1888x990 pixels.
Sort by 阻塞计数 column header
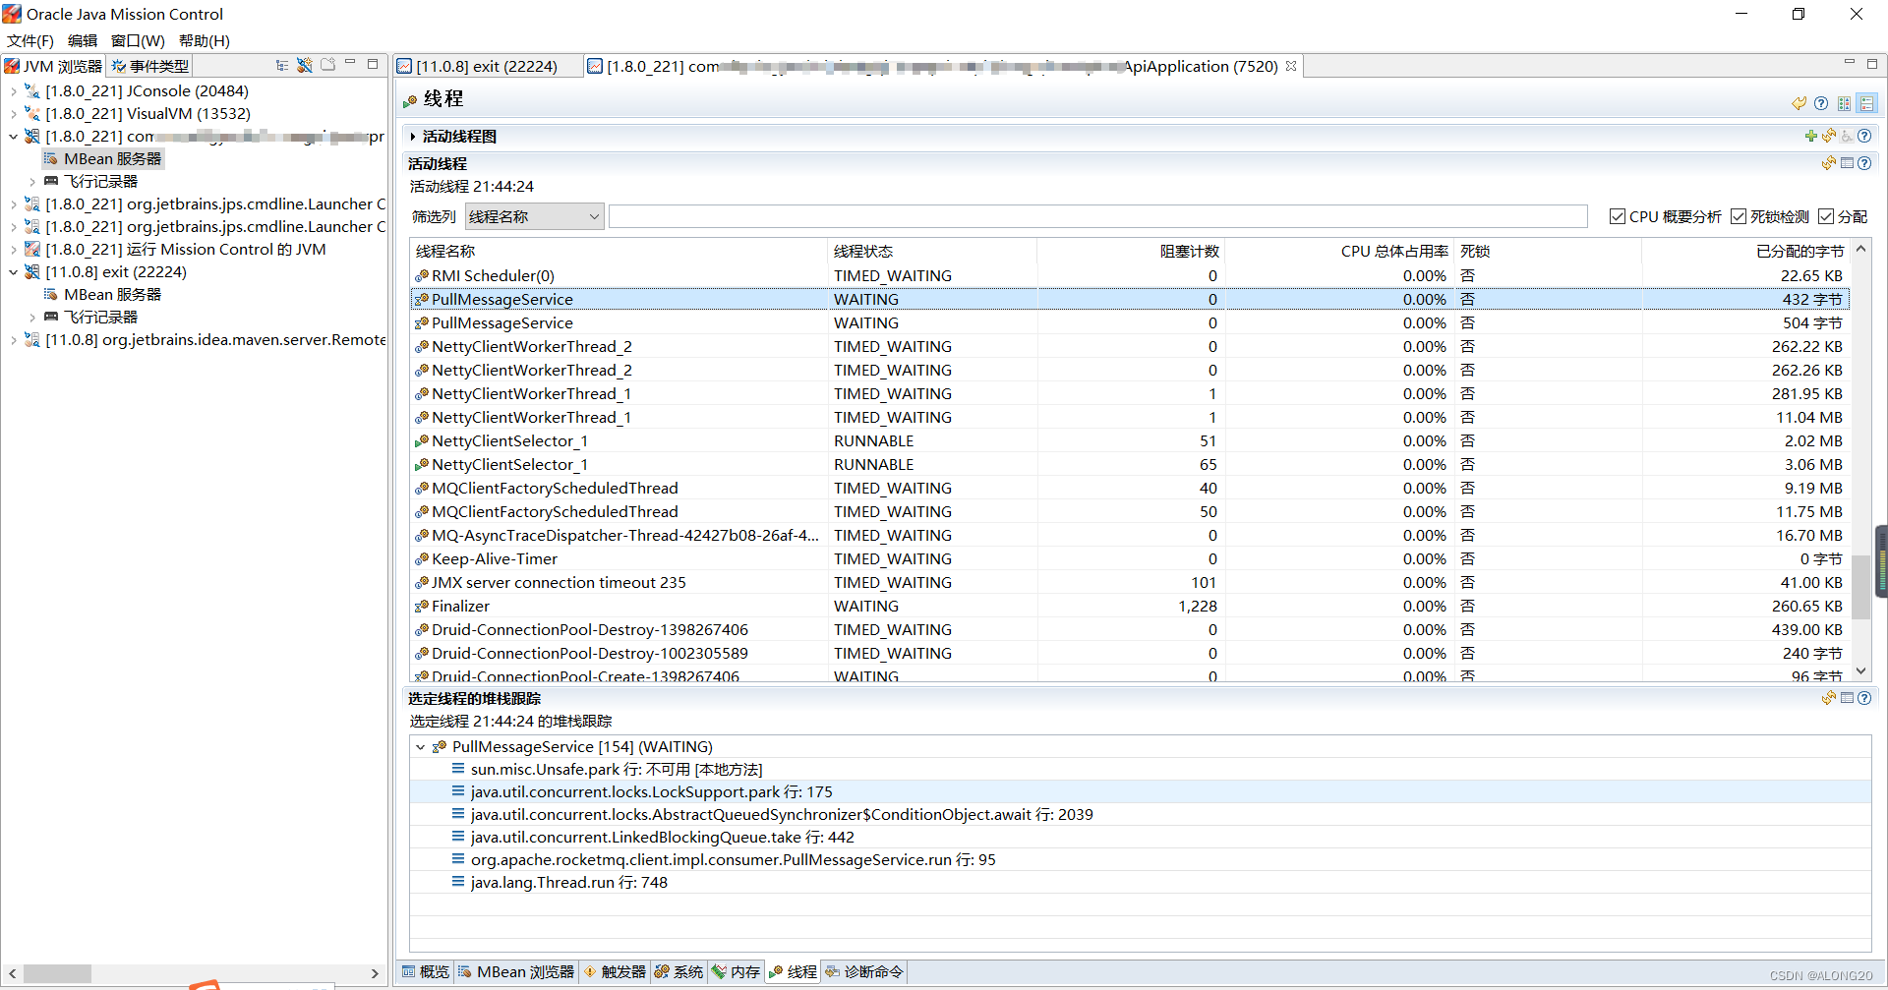coord(1131,252)
